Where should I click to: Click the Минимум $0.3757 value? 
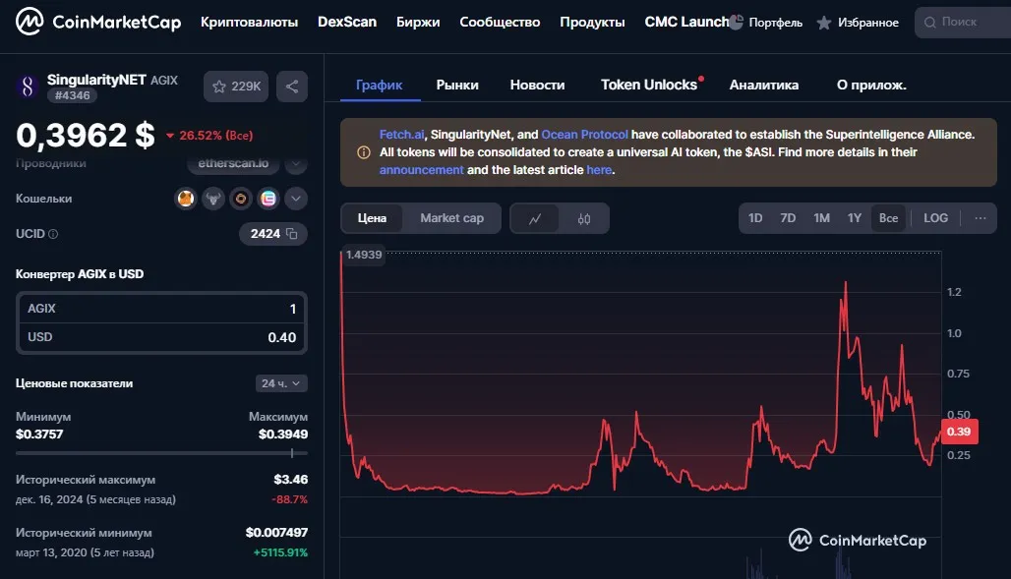click(39, 434)
